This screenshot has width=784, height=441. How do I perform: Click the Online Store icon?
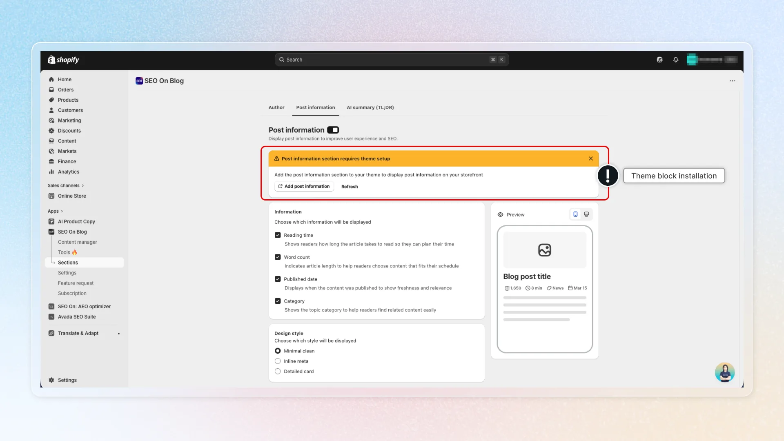point(51,196)
